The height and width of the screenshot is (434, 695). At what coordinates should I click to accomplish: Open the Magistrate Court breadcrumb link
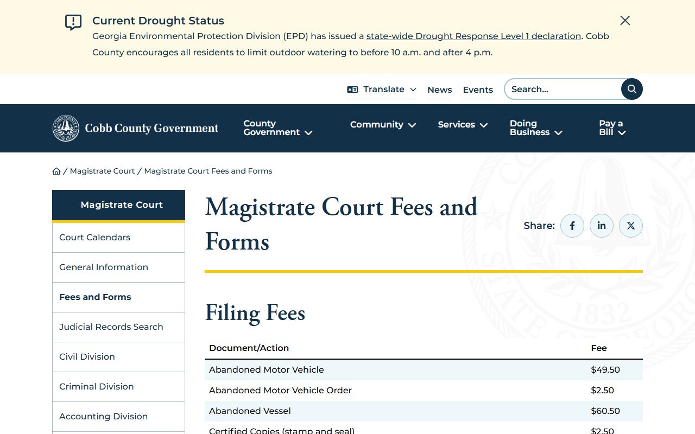pos(102,171)
